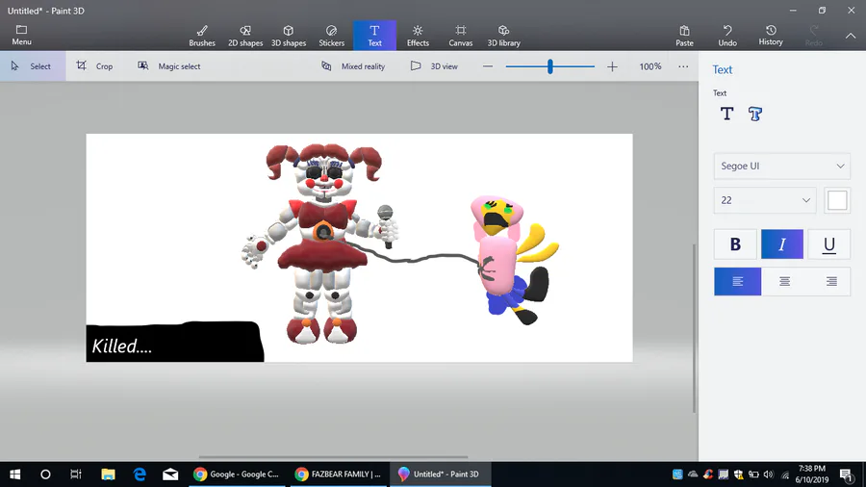Open the white text color swatch

(x=837, y=200)
